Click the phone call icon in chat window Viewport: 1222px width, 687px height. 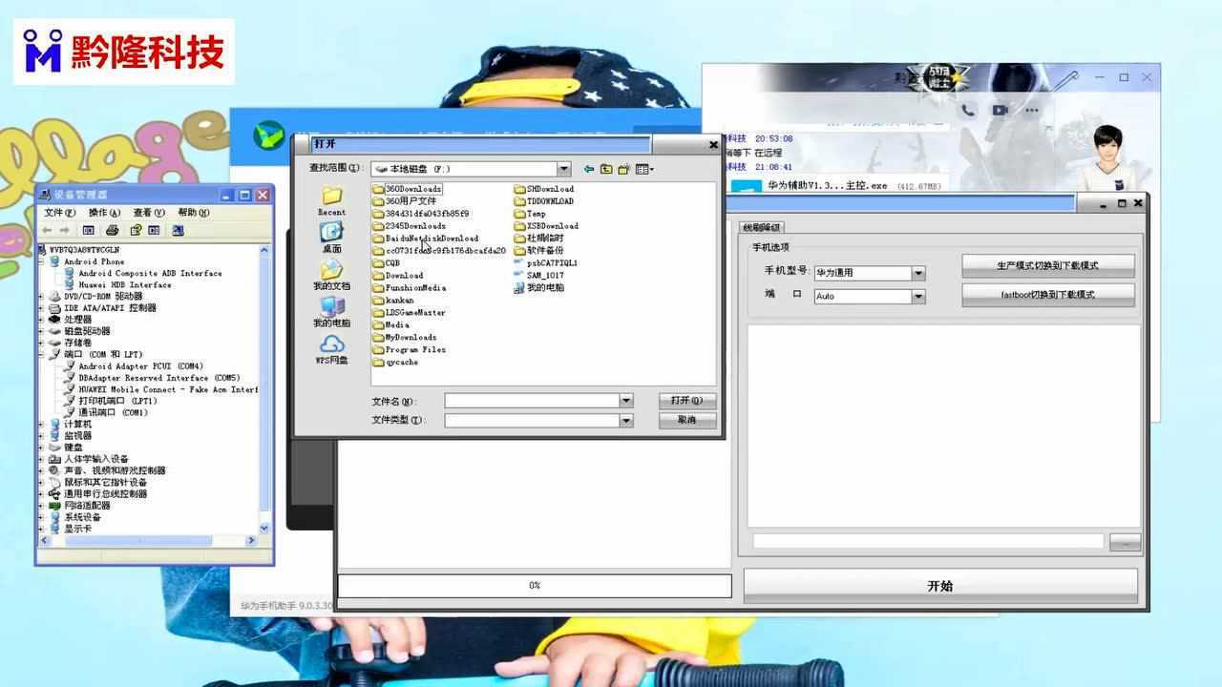pyautogui.click(x=968, y=111)
